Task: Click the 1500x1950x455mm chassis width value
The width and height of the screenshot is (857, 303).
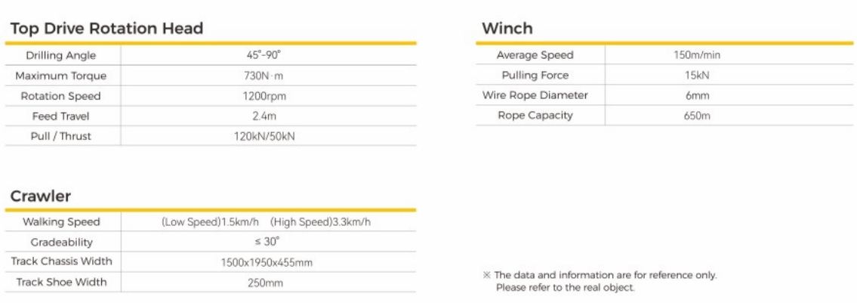Action: (268, 262)
